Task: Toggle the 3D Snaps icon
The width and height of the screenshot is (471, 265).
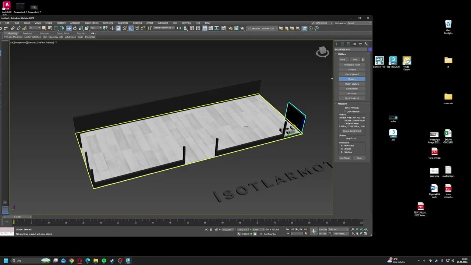Action: 125,28
